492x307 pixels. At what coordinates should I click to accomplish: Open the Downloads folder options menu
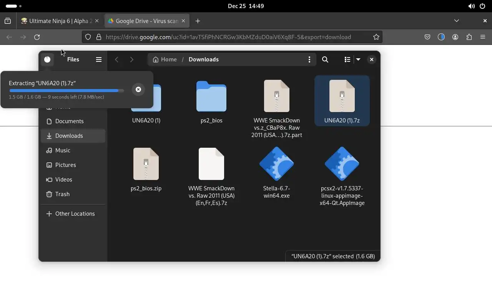pyautogui.click(x=309, y=59)
